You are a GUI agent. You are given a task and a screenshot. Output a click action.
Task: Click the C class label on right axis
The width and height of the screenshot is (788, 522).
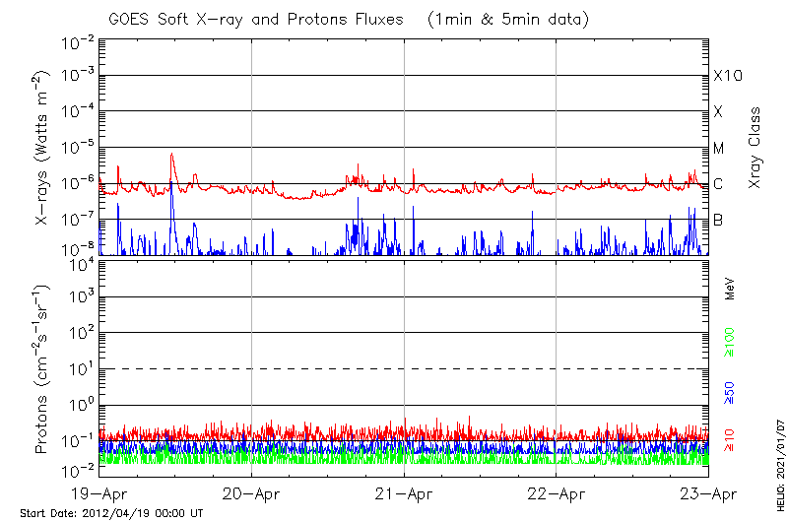click(718, 184)
